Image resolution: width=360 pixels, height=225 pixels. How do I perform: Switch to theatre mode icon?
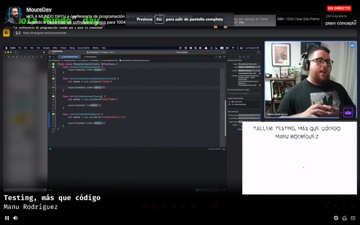[x=344, y=218]
